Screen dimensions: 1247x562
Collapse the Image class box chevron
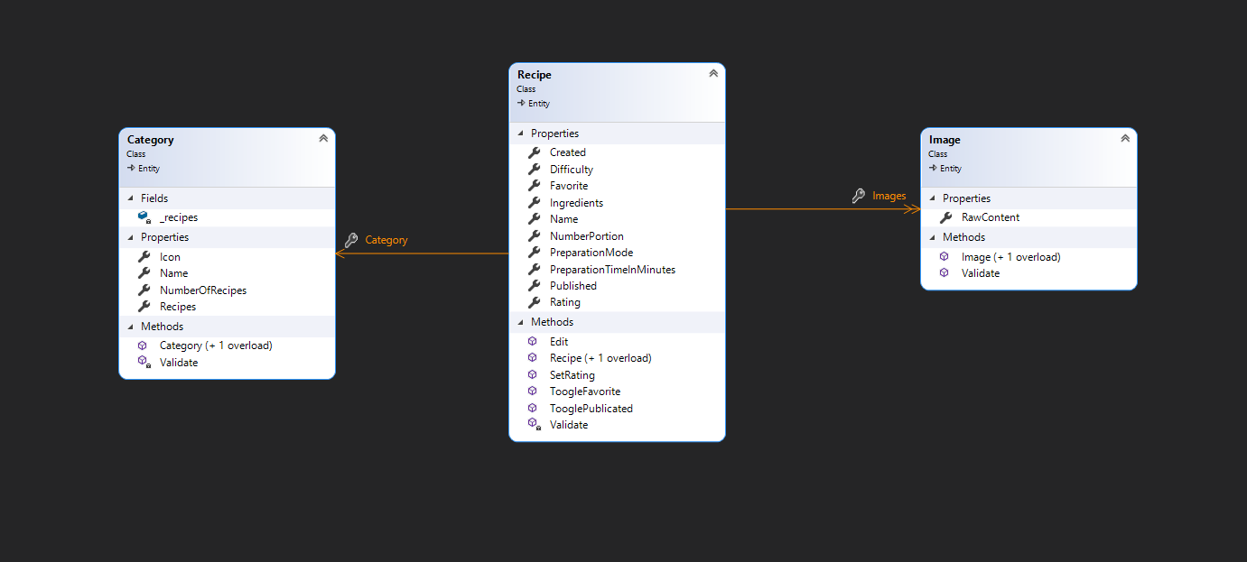click(x=1125, y=138)
